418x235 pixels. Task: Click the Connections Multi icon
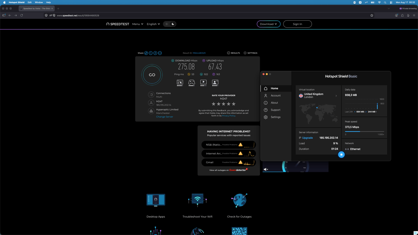click(x=151, y=95)
